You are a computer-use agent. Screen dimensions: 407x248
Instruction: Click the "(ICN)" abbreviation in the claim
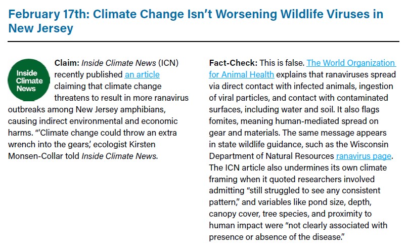[168, 63]
